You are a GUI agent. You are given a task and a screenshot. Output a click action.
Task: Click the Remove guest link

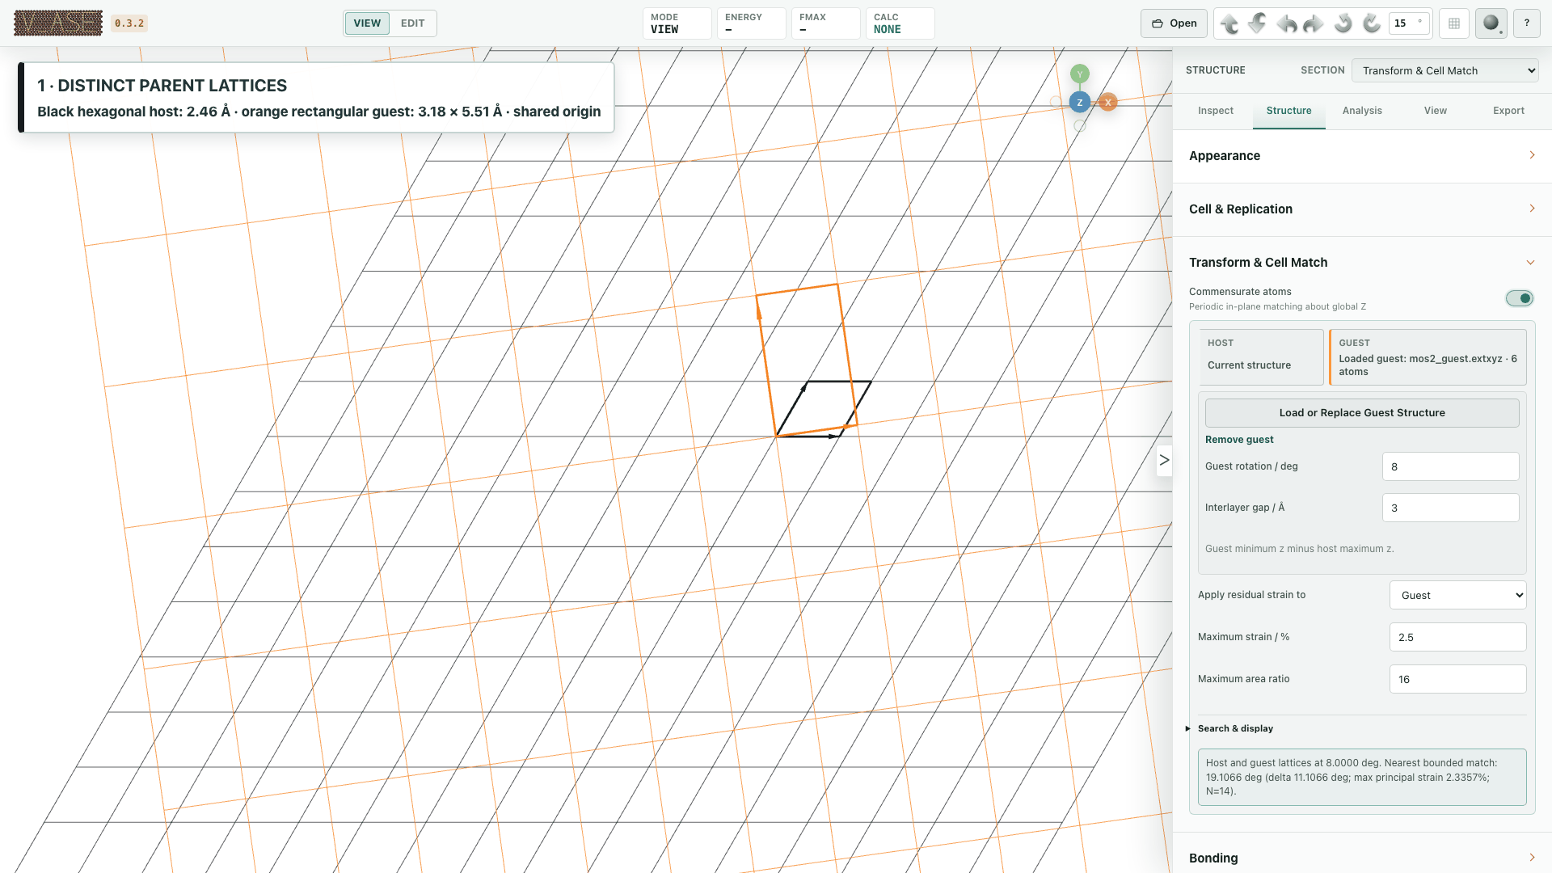coord(1239,440)
